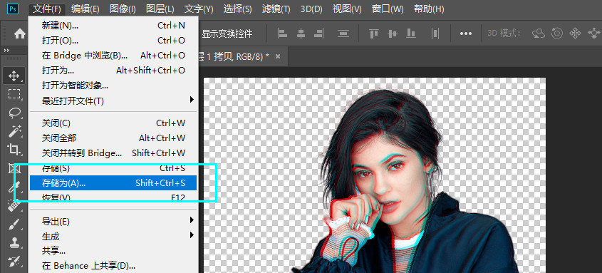Choose 关闭(C) from File menu
This screenshot has width=602, height=273.
tap(113, 123)
